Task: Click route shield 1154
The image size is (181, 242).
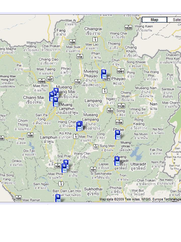Action: click(x=119, y=123)
